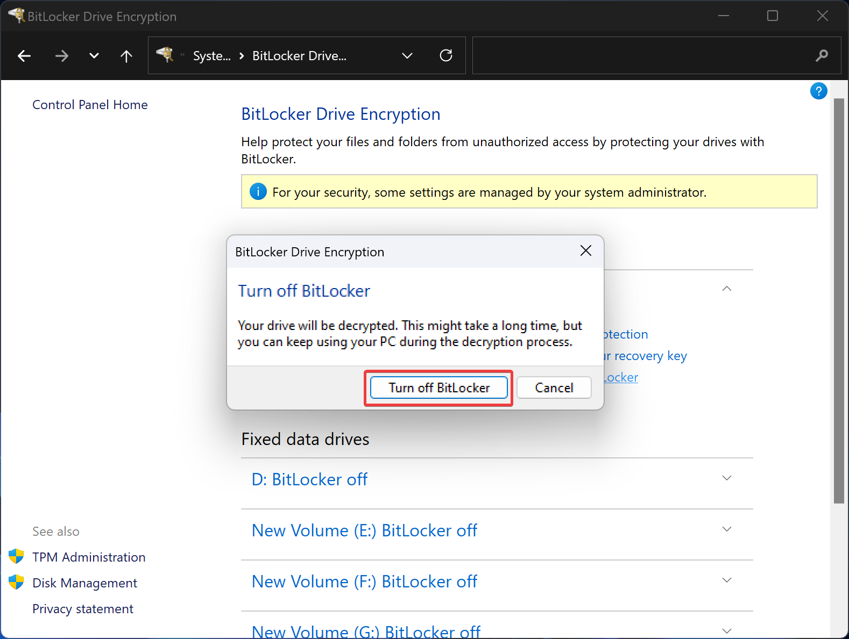The height and width of the screenshot is (639, 849).
Task: Go back using the back arrow
Action: (24, 56)
